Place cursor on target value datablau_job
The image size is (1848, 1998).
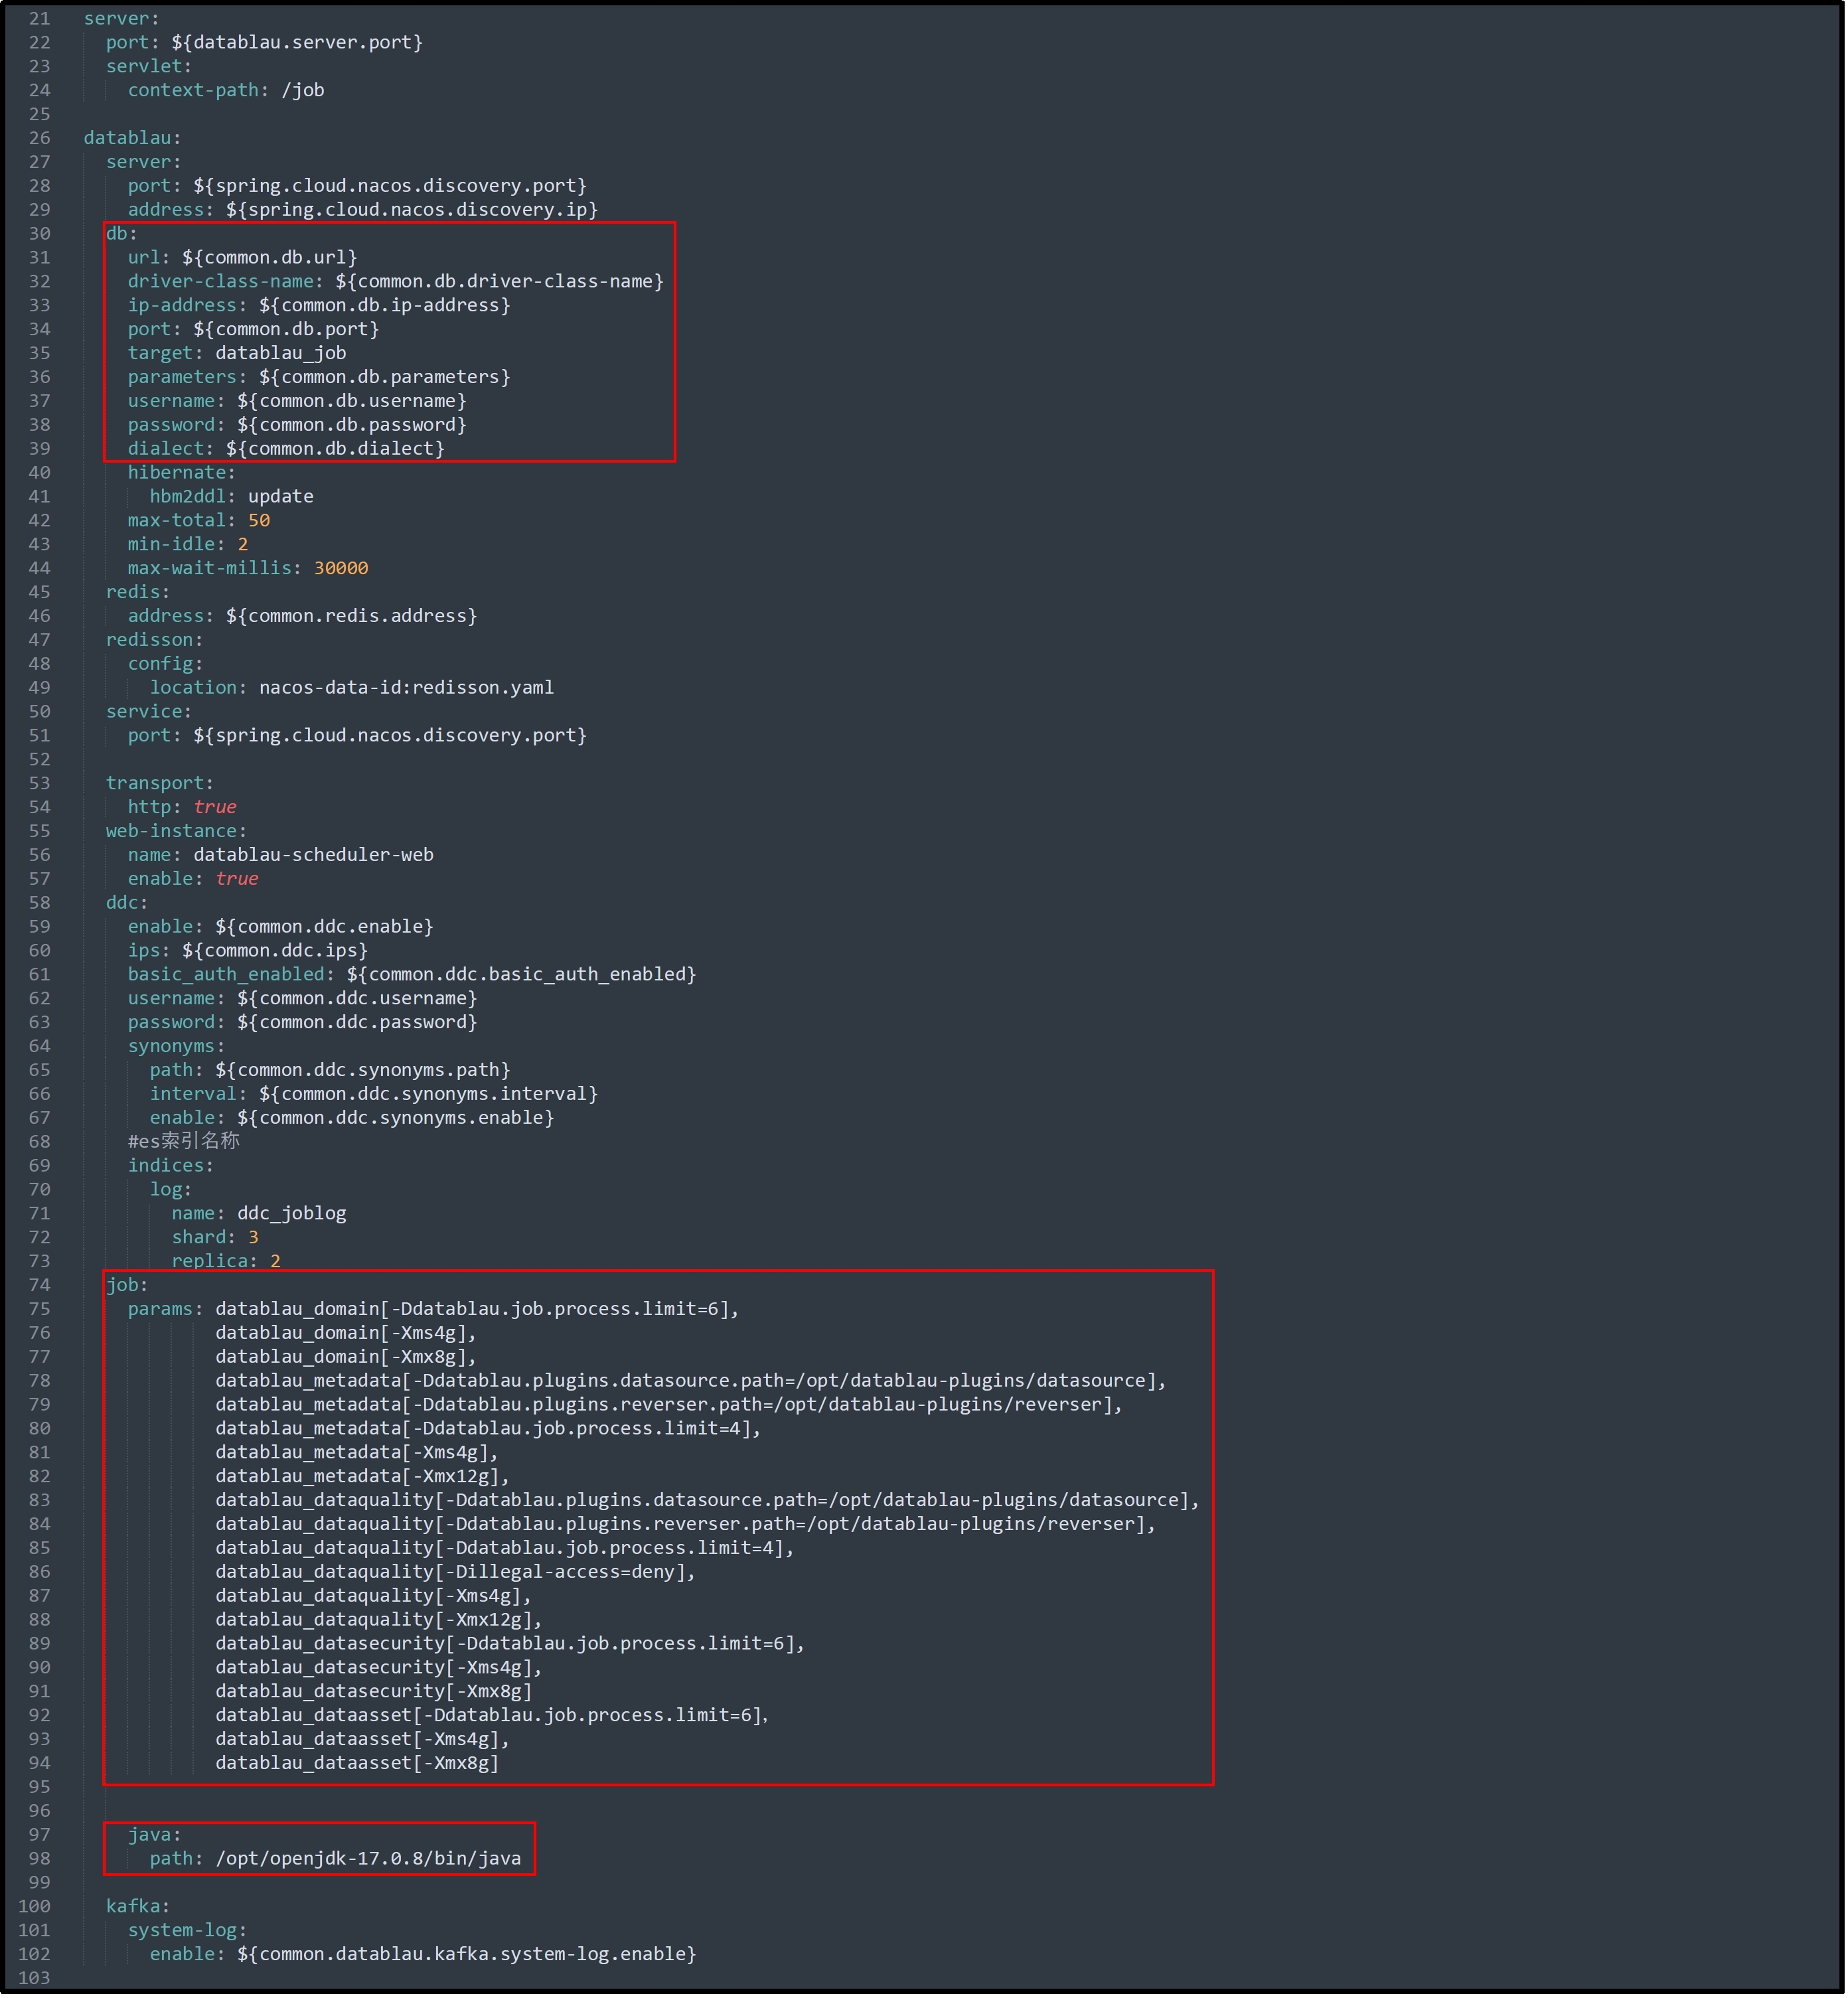(x=281, y=354)
